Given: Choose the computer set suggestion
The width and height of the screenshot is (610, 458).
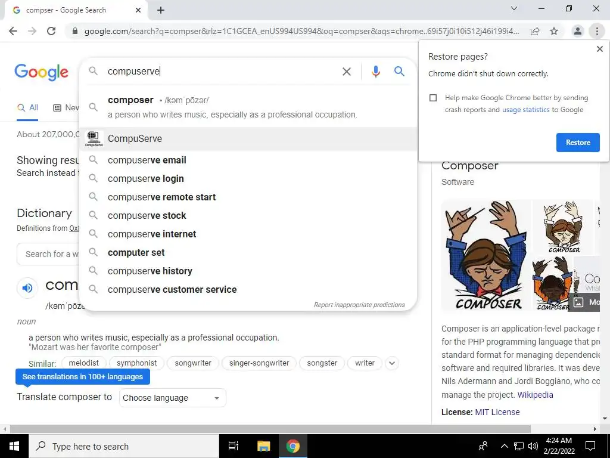Looking at the screenshot, I should pyautogui.click(x=248, y=253).
